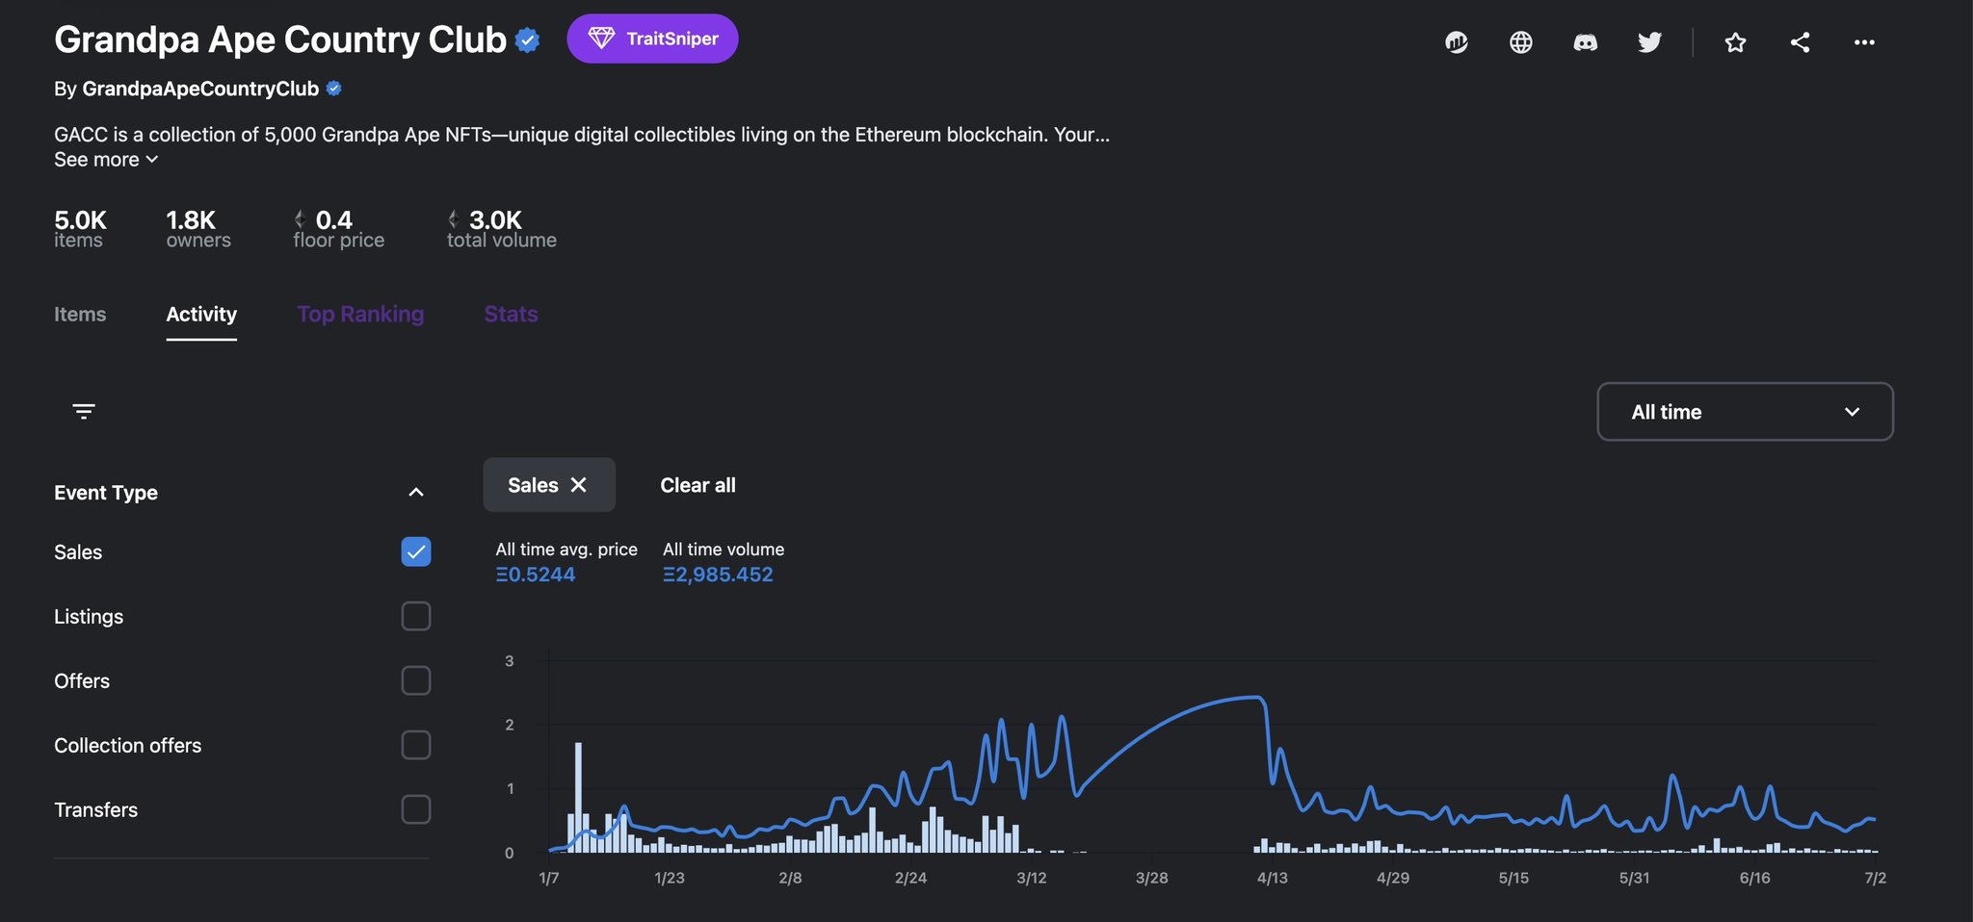The height and width of the screenshot is (922, 1973).
Task: Toggle the filter panel icon
Action: click(84, 412)
